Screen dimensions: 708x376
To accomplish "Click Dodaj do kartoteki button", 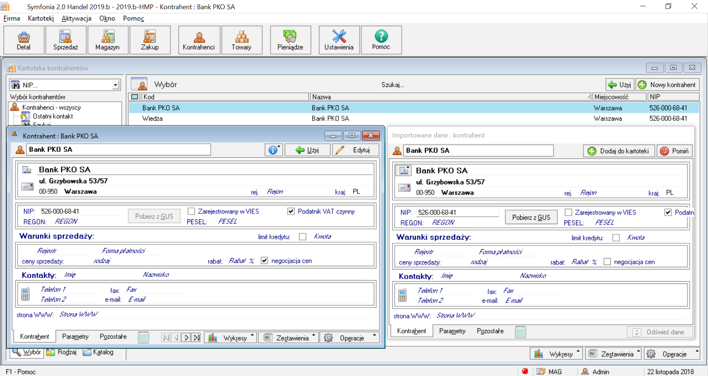I will [x=619, y=151].
